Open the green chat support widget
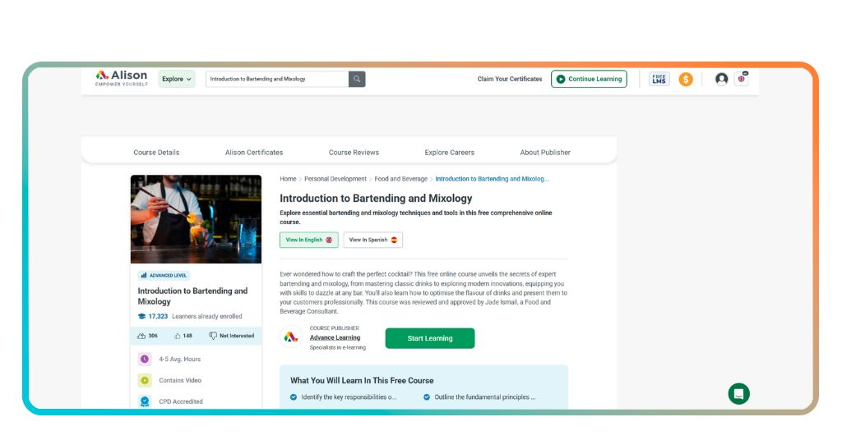 (738, 394)
